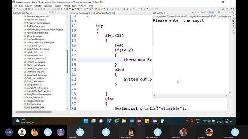Minimize the Project Explorer panel
This screenshot has width=248, height=139.
(65, 12)
